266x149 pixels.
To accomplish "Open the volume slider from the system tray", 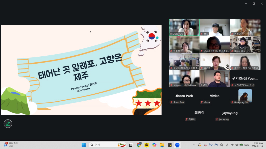I will tap(237, 145).
